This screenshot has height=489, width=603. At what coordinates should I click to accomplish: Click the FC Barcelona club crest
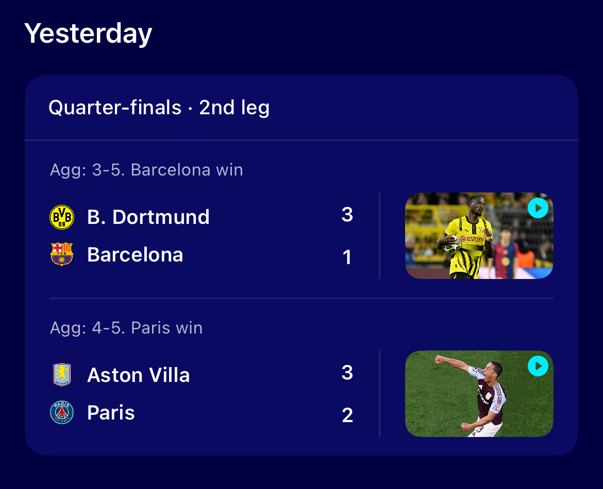coord(62,254)
